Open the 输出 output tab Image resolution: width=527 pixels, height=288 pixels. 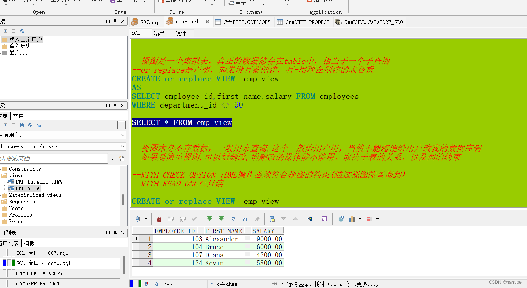pyautogui.click(x=159, y=33)
